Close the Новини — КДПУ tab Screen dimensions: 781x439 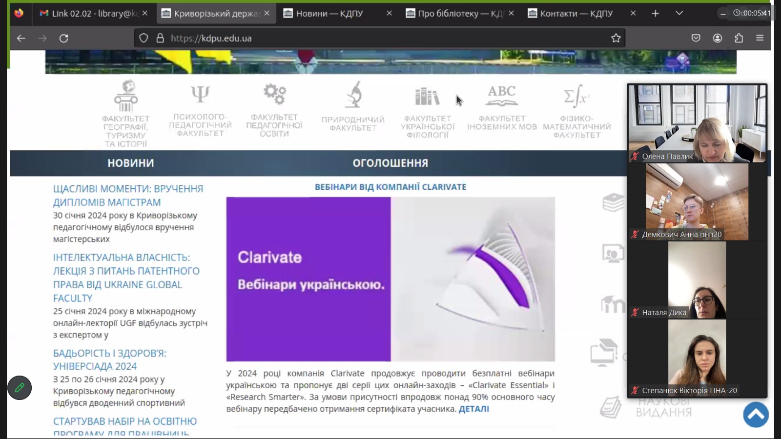[389, 13]
